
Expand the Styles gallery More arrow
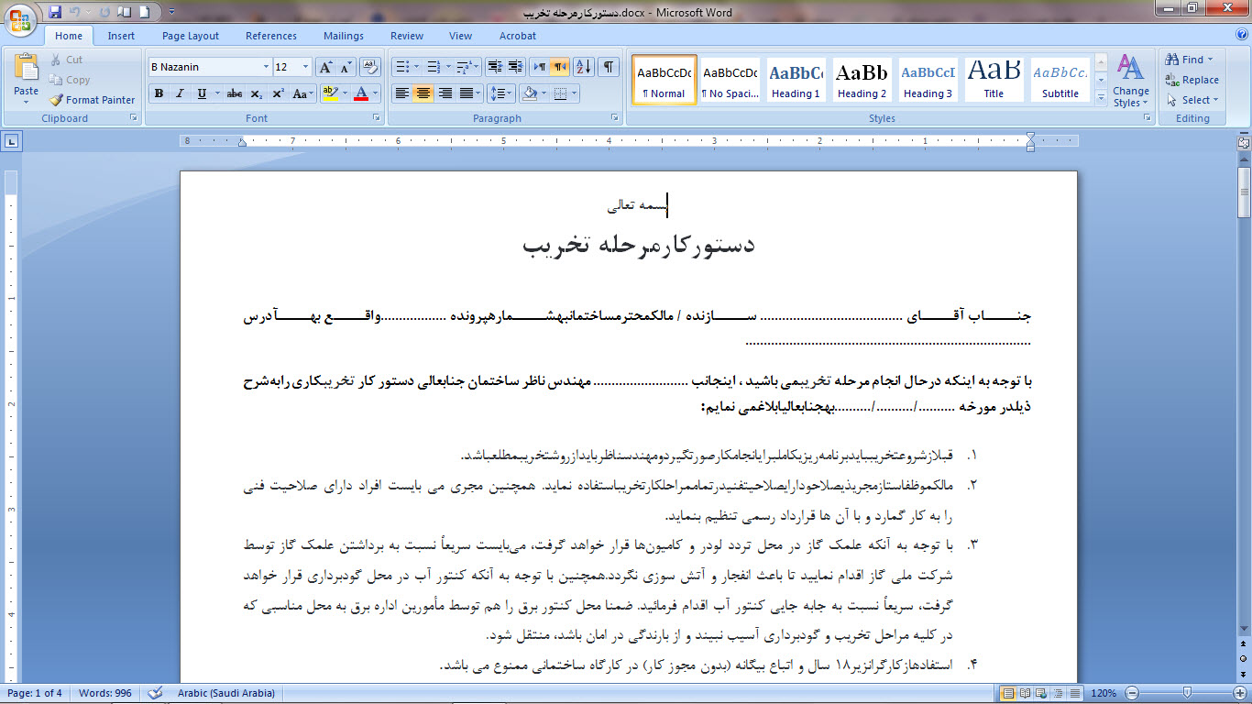1101,96
